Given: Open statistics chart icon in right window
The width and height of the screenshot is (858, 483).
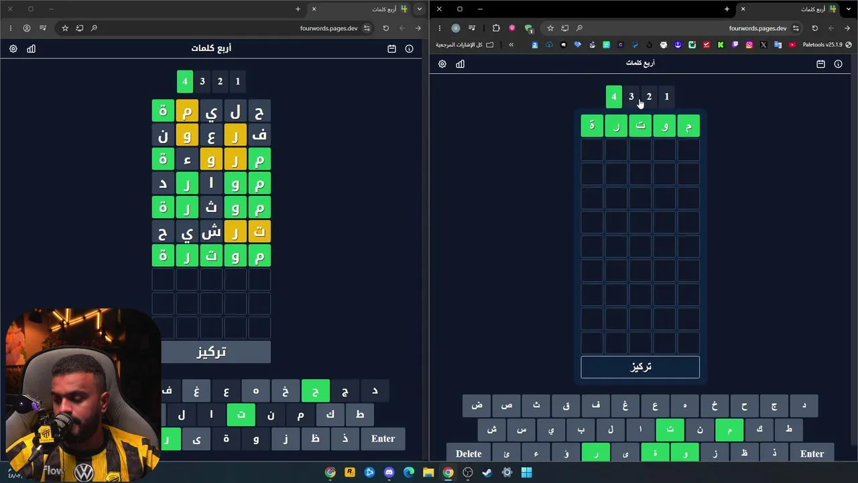Looking at the screenshot, I should pos(460,64).
